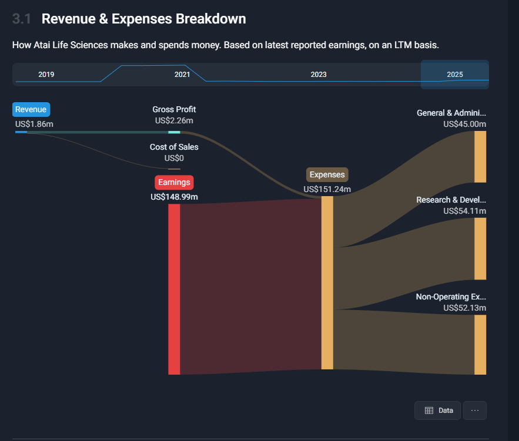The width and height of the screenshot is (519, 441).
Task: Click the US$54.11m value
Action: click(465, 211)
